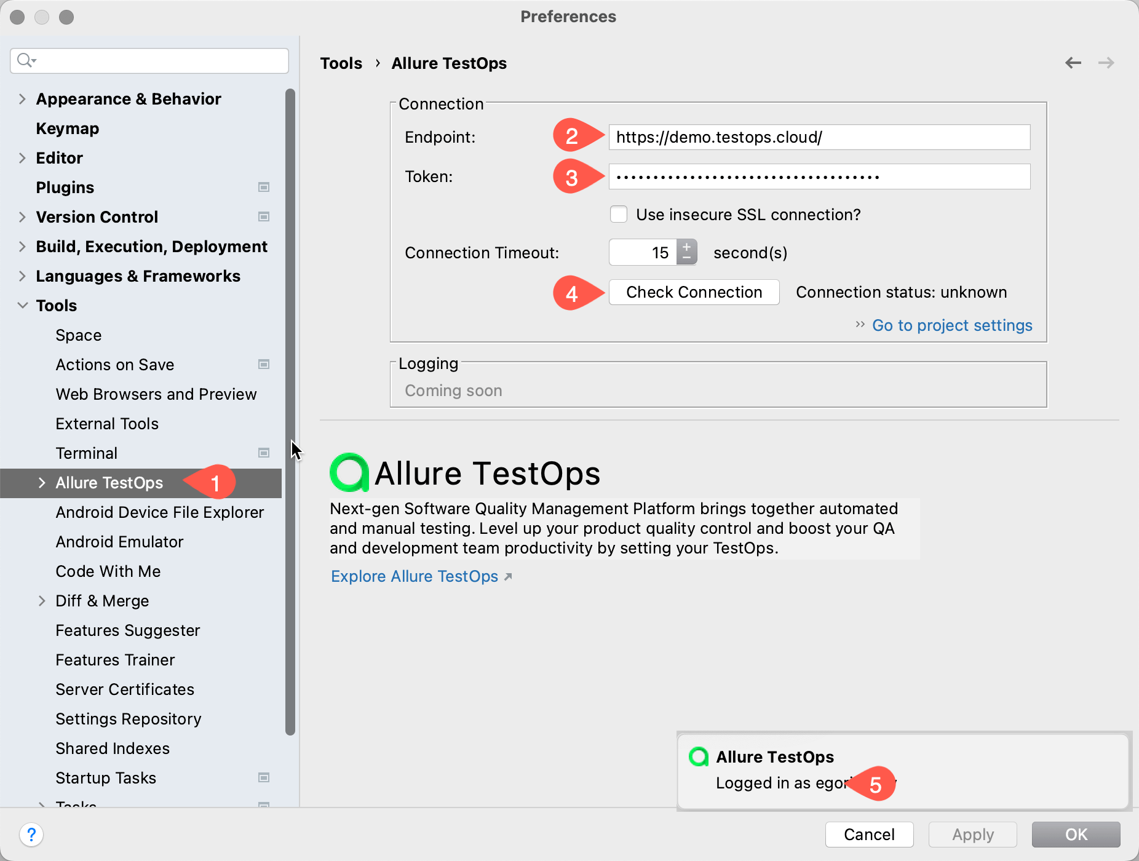Click the project-level icon beside Terminal
Screen dimensions: 1139x861
[264, 453]
